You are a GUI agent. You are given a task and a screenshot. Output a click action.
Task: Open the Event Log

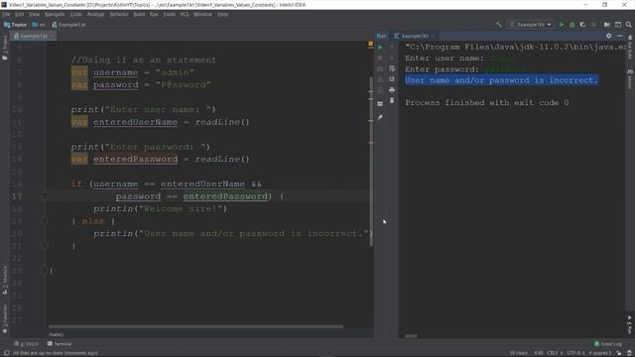tap(608, 344)
